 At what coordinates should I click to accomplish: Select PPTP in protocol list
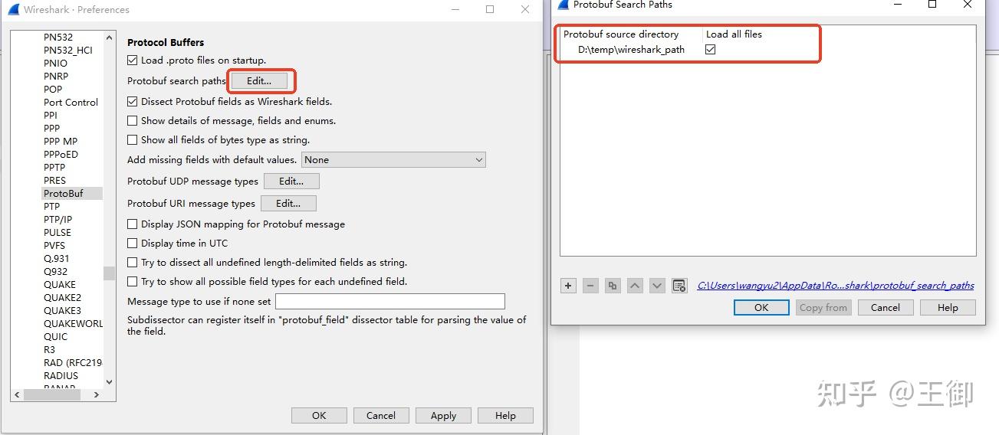click(54, 168)
